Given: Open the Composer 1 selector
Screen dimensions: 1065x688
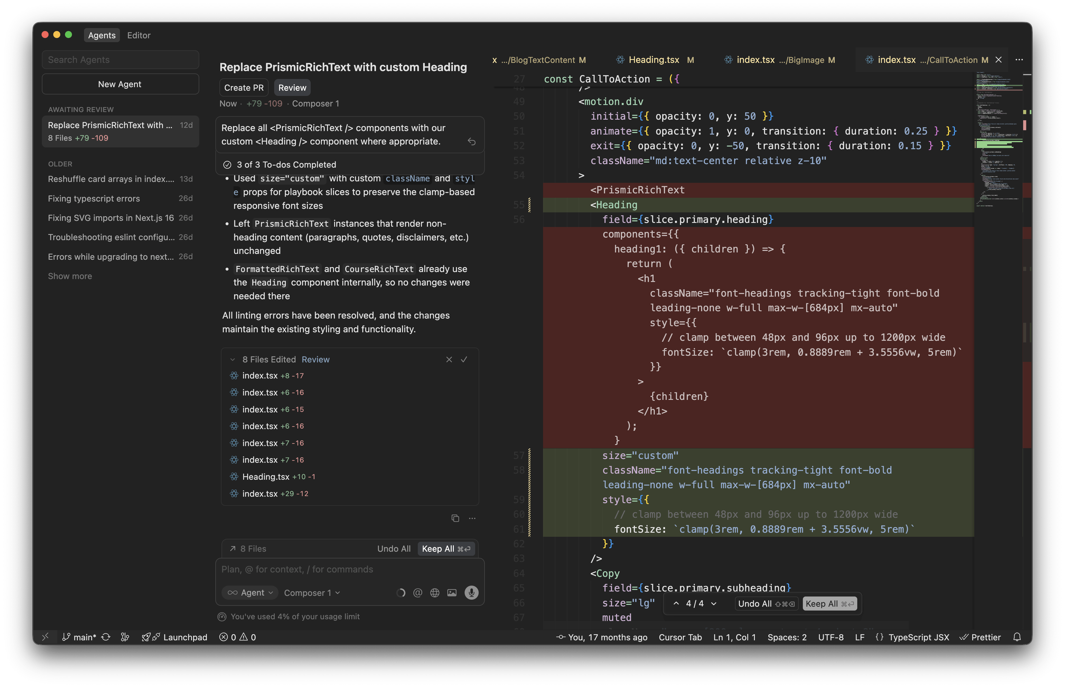Looking at the screenshot, I should click(311, 592).
